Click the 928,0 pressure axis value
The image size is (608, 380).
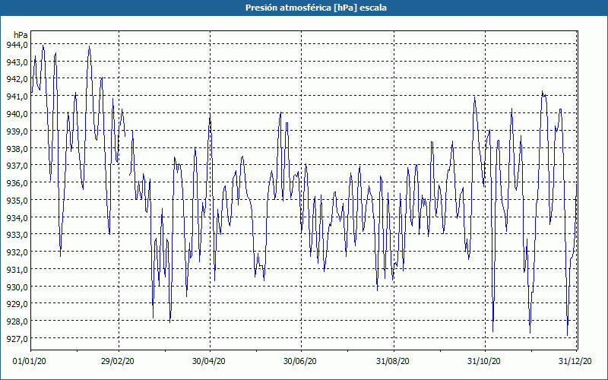17,321
